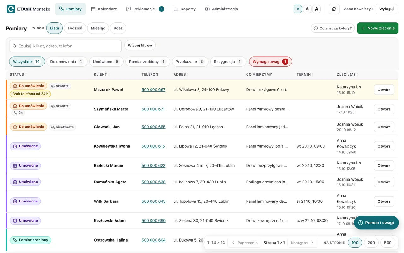Click the ETASK logo icon

[x=11, y=9]
